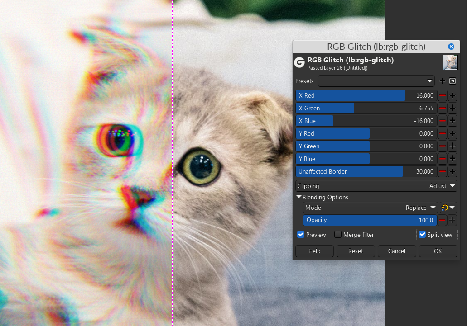Image resolution: width=467 pixels, height=326 pixels.
Task: Increase the Y Red value
Action: coord(453,134)
